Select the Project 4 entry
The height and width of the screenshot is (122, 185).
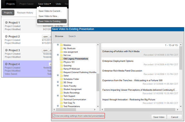click(27, 69)
